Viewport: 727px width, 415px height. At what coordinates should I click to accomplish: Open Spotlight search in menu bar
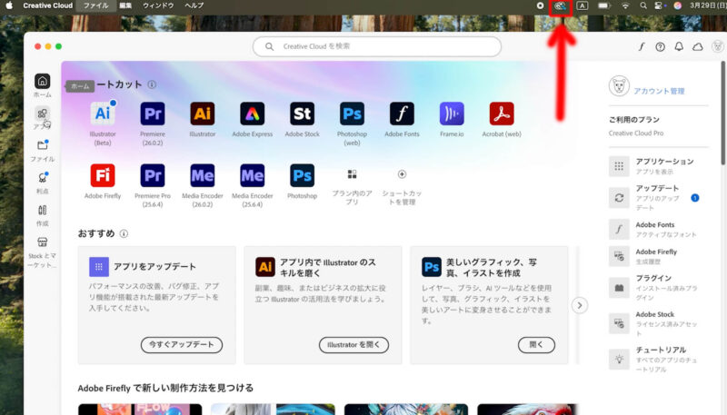[643, 5]
